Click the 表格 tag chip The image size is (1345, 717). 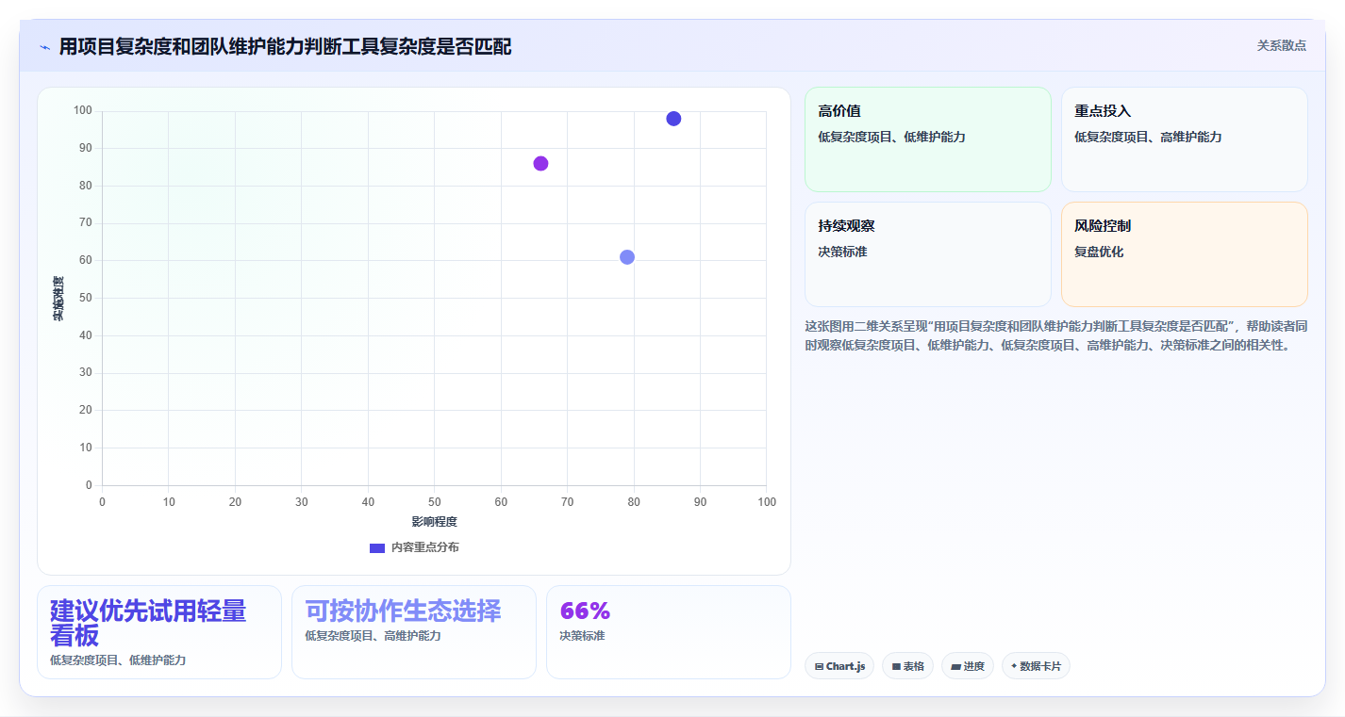(907, 666)
